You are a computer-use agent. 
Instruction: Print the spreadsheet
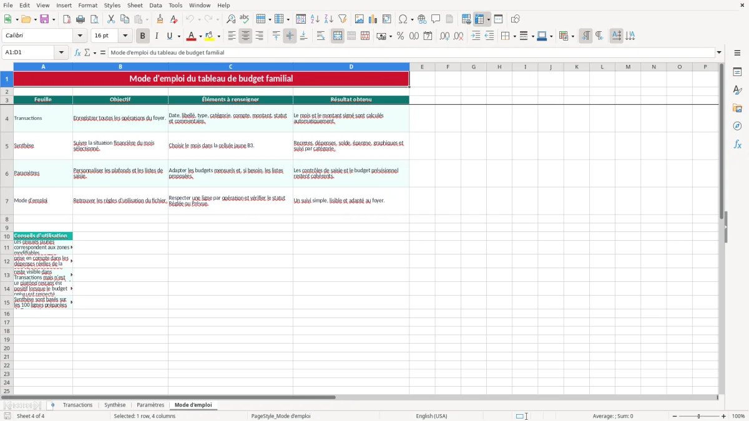tap(81, 19)
